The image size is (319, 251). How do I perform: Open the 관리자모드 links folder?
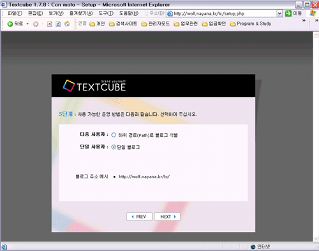click(x=156, y=24)
